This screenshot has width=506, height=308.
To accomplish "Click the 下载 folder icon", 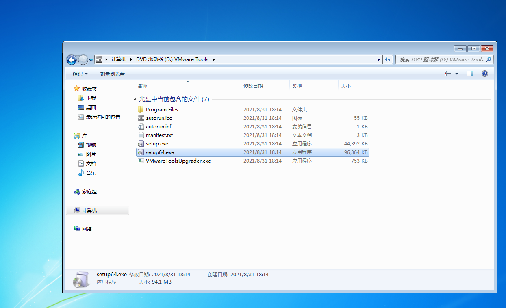I will (x=81, y=98).
